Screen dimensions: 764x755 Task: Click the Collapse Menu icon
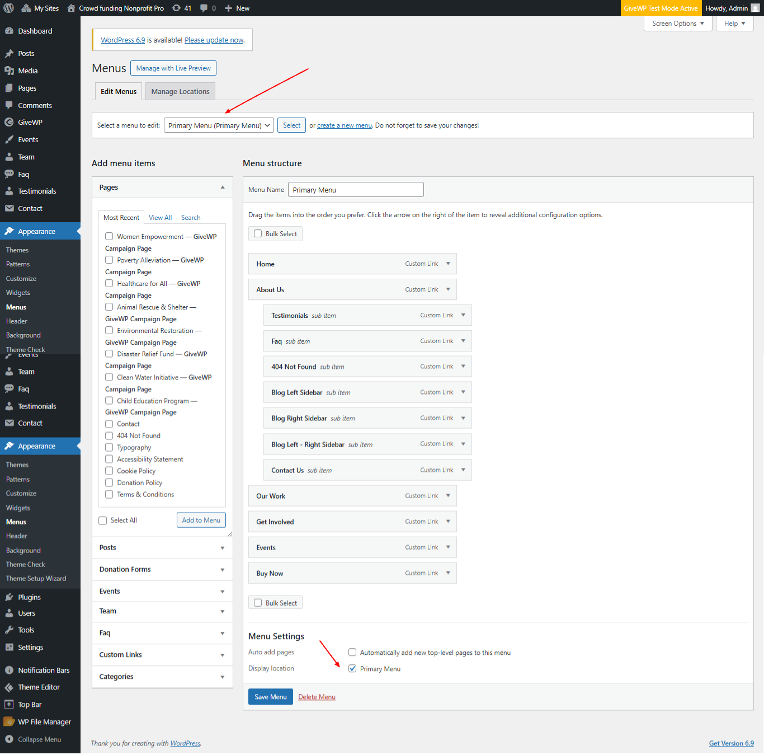point(9,739)
